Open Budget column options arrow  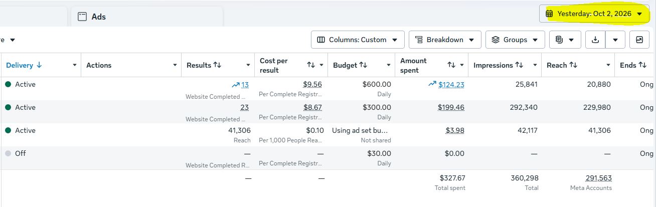(x=389, y=65)
